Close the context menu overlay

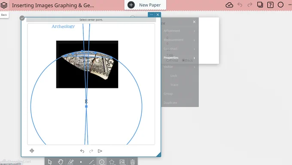pyautogui.click(x=194, y=22)
